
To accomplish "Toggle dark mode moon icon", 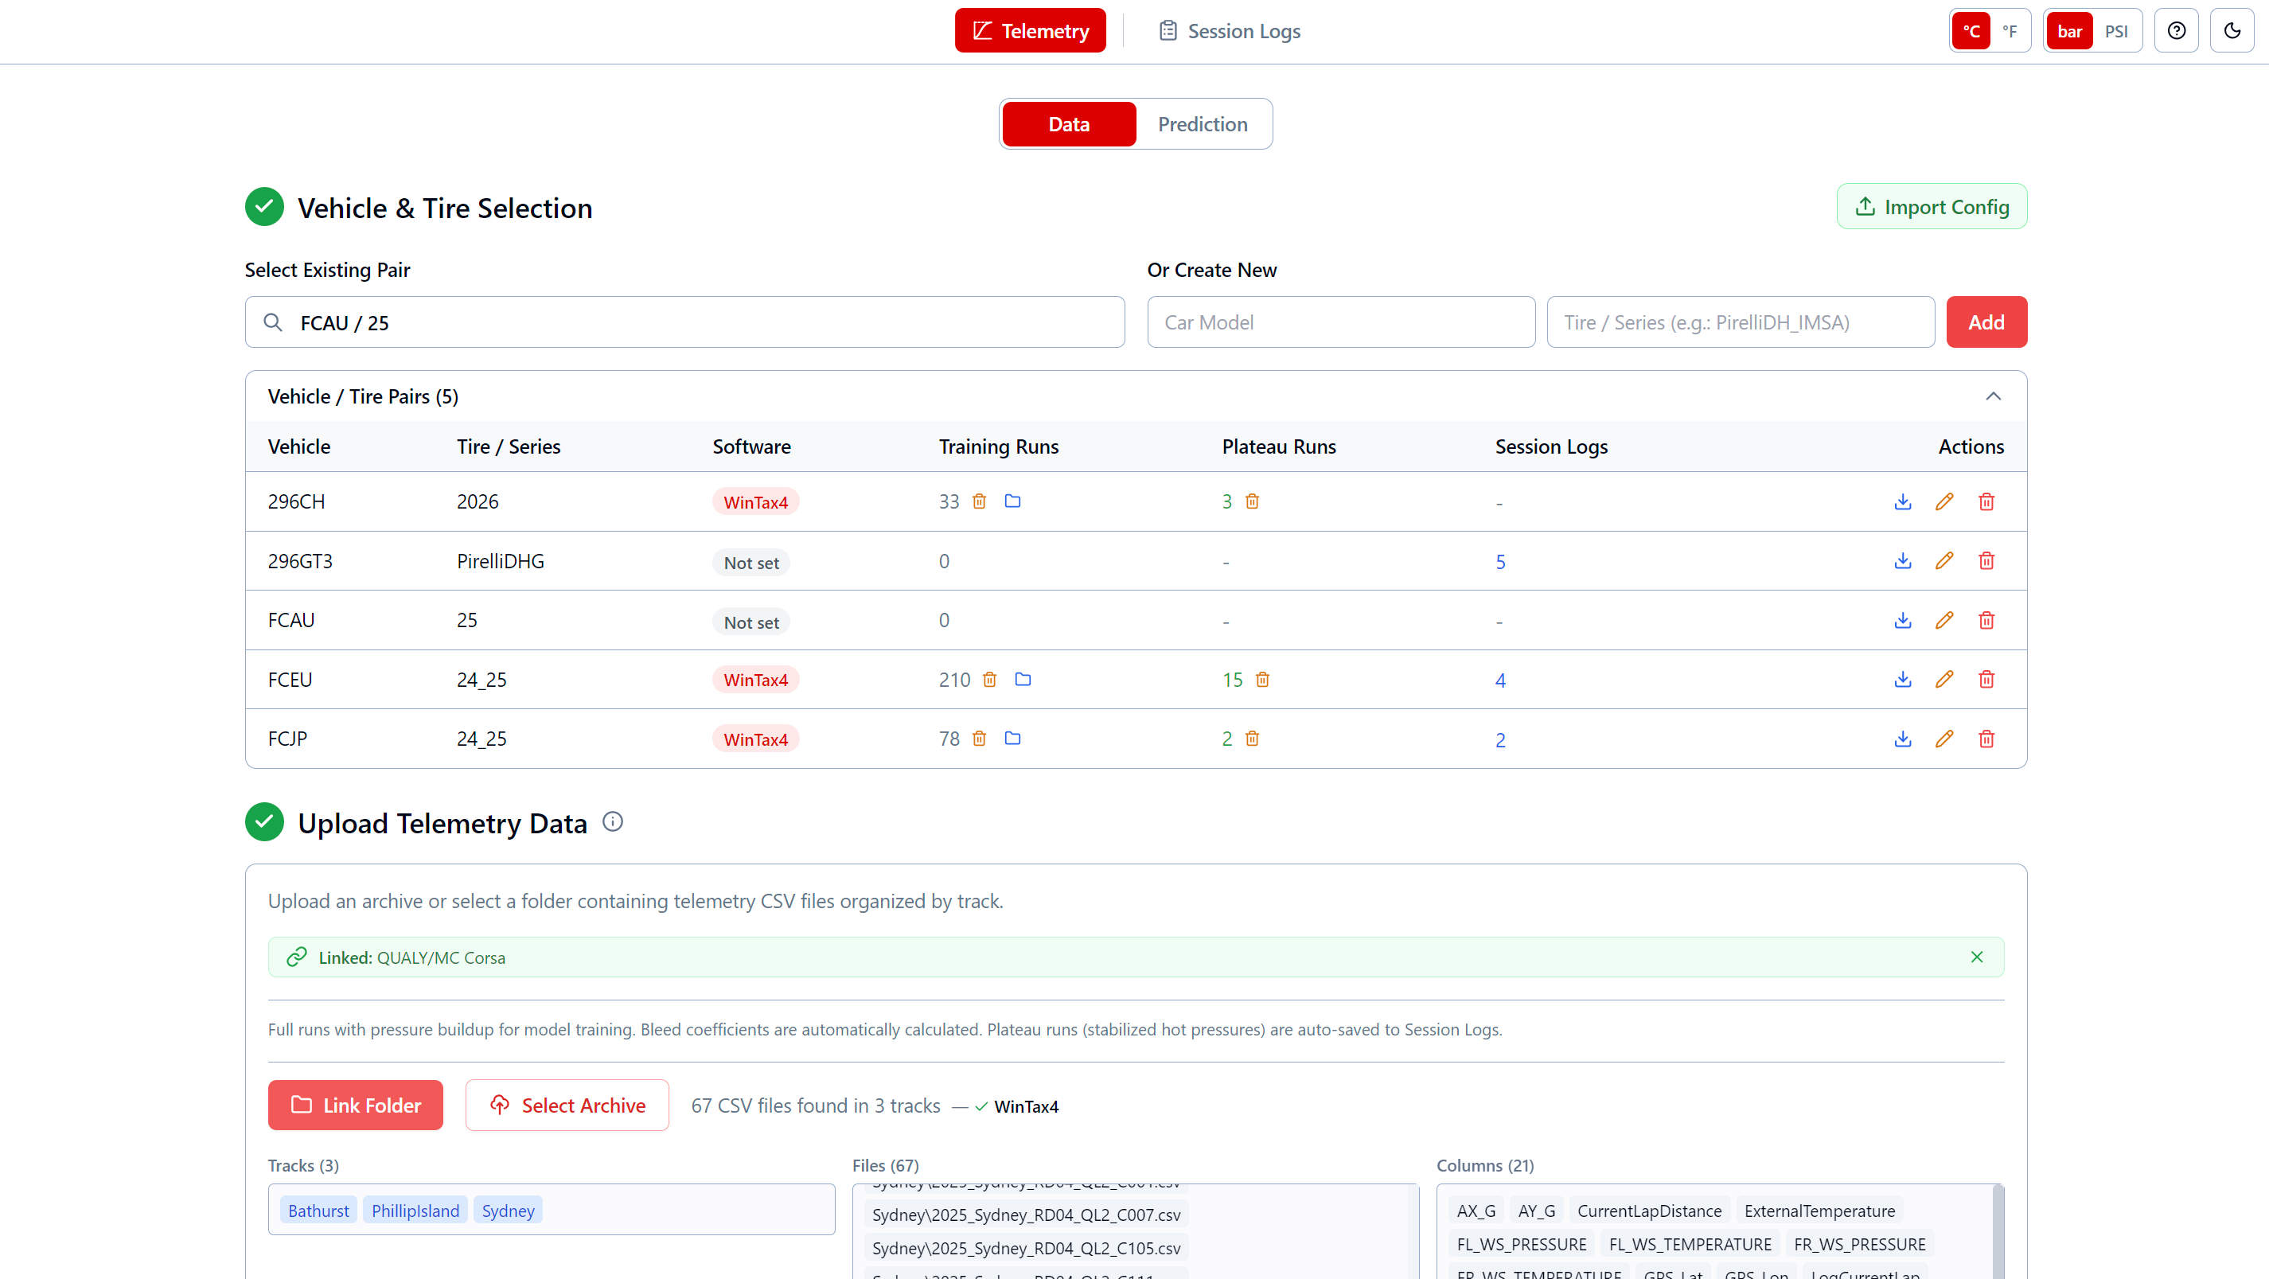I will (2232, 31).
